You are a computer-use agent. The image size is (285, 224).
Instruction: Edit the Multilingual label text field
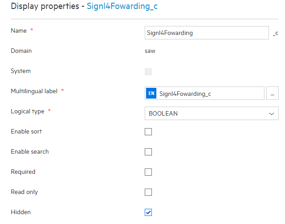tap(205, 93)
